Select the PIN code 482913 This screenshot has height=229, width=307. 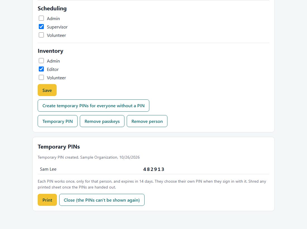click(x=154, y=169)
